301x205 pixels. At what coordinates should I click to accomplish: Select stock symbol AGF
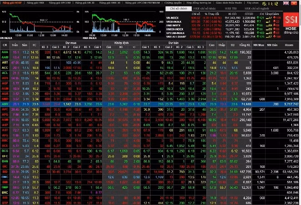pos(5,83)
